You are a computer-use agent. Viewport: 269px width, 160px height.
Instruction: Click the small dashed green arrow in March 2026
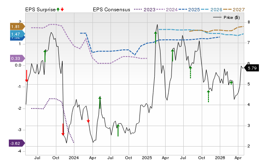(231, 83)
